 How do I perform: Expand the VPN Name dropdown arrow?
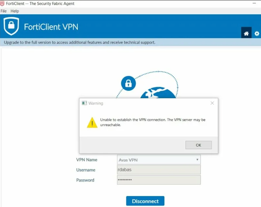197,160
